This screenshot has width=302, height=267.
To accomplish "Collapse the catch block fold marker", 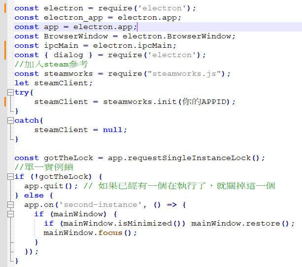I will coord(11,121).
